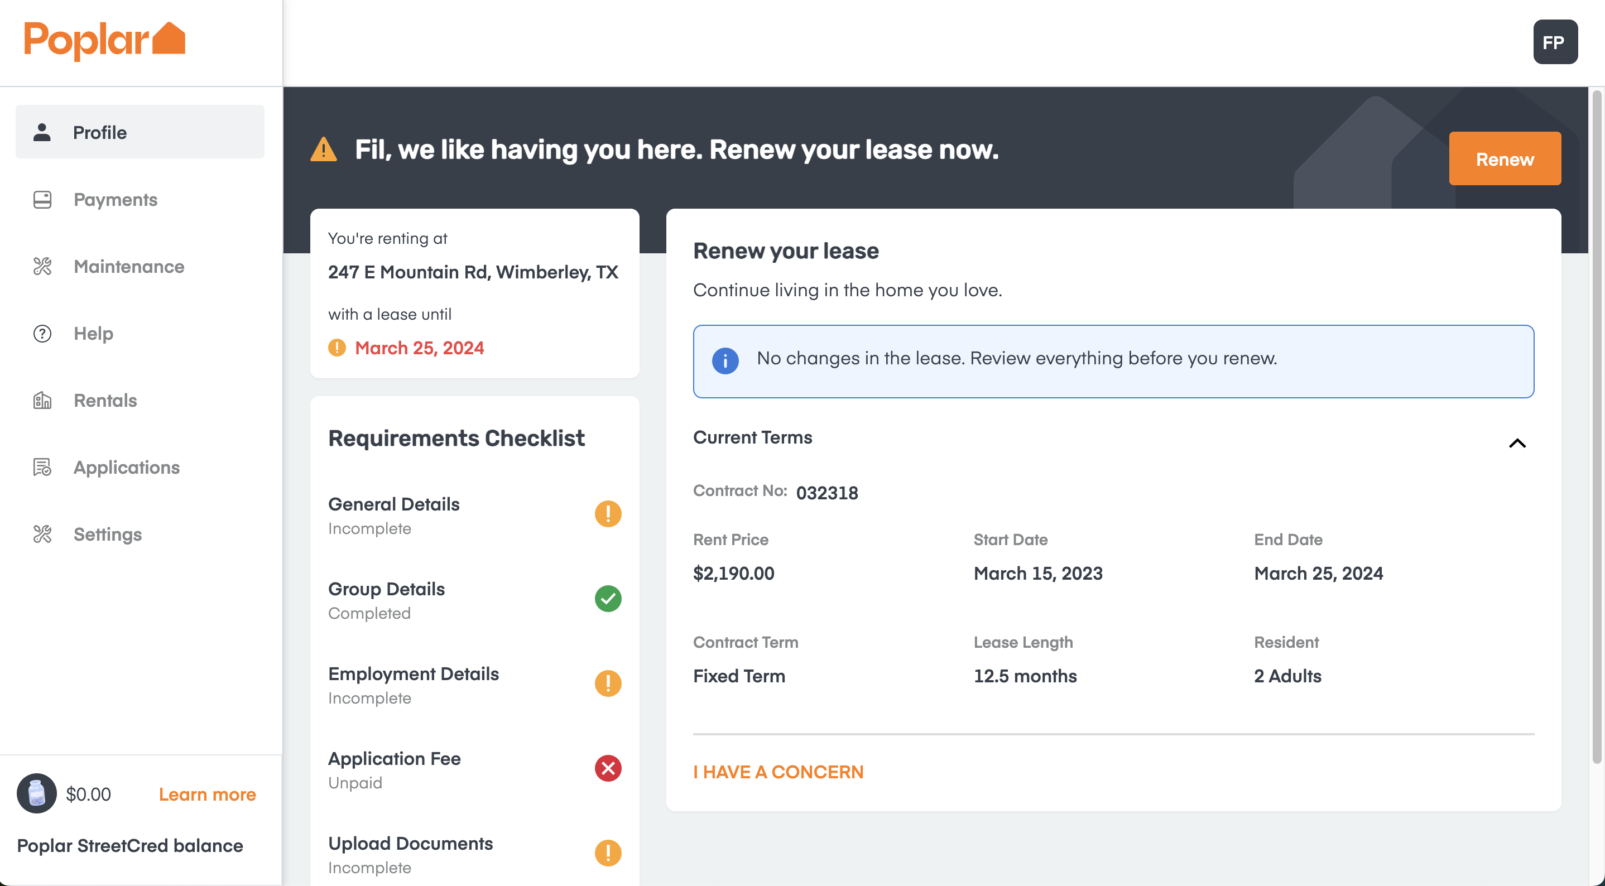The height and width of the screenshot is (886, 1605).
Task: Click the StreetCred jar icon
Action: [x=37, y=793]
